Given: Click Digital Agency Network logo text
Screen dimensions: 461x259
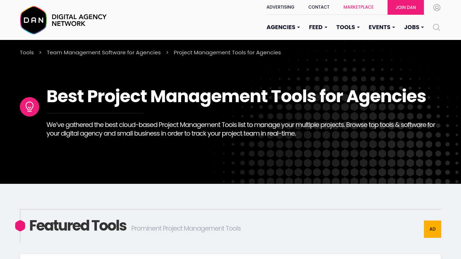Looking at the screenshot, I should (x=79, y=20).
